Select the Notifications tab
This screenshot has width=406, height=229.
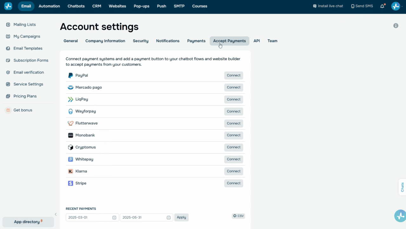point(168,41)
